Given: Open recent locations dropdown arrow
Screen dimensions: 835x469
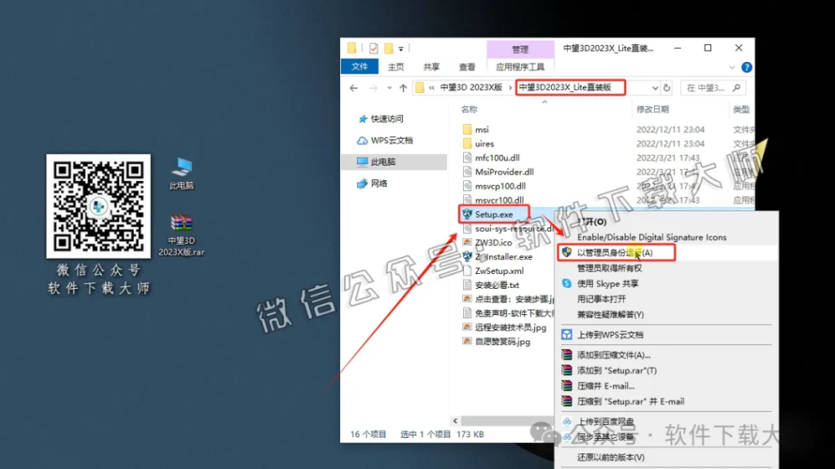Looking at the screenshot, I should [389, 88].
